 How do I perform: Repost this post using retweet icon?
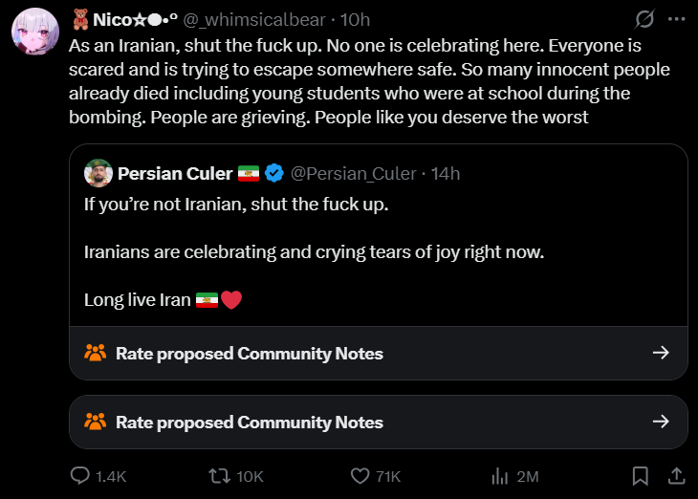click(221, 475)
